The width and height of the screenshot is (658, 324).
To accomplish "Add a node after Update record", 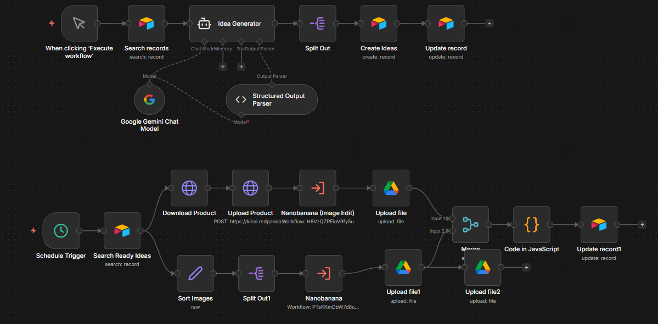I will click(490, 24).
